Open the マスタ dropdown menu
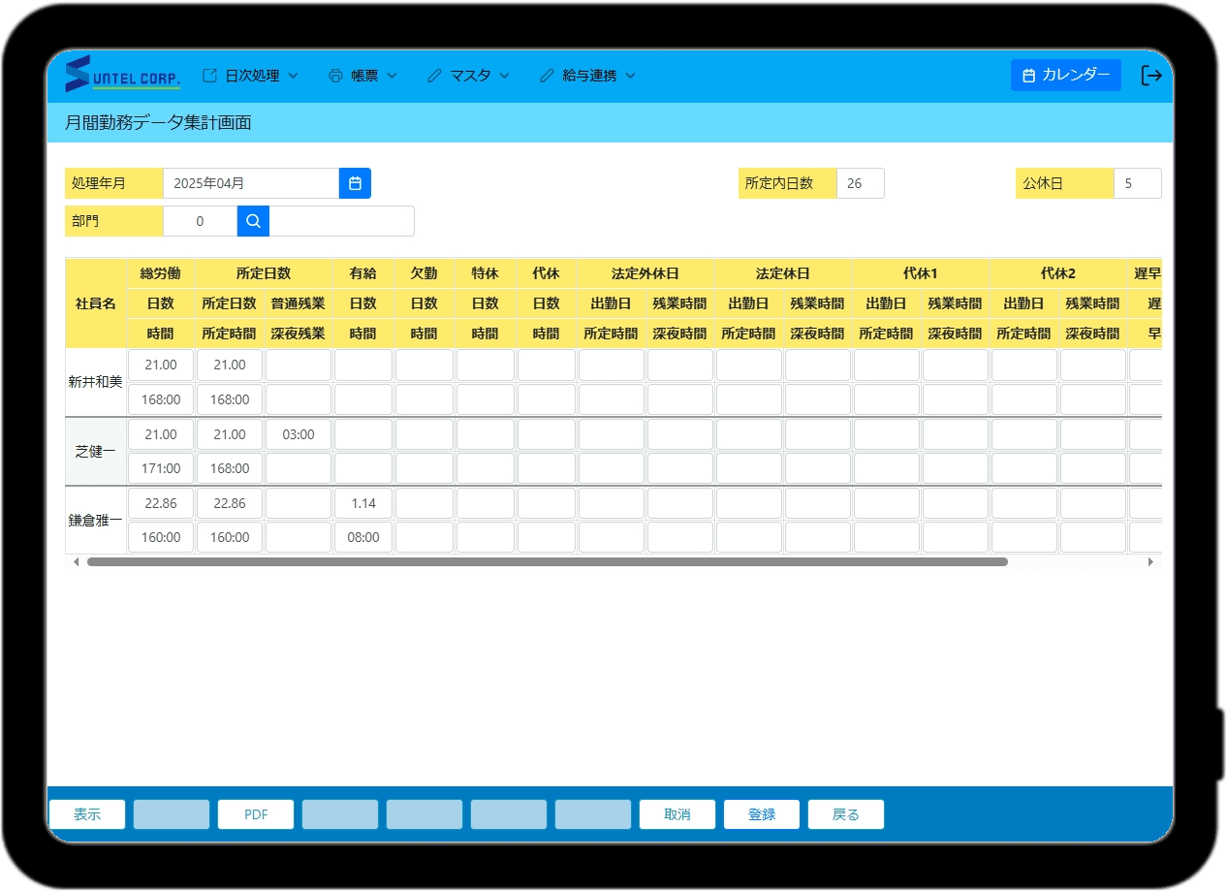The height and width of the screenshot is (891, 1227). (468, 76)
